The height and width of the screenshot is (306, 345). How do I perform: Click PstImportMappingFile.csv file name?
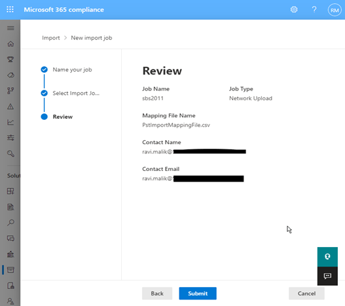coord(176,125)
